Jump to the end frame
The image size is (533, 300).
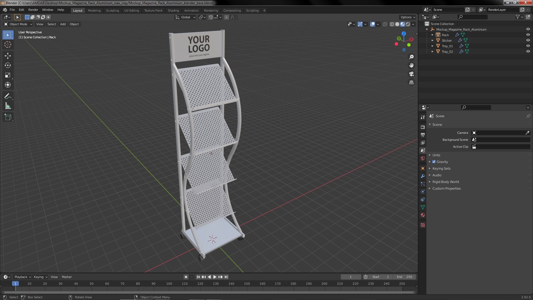226,277
